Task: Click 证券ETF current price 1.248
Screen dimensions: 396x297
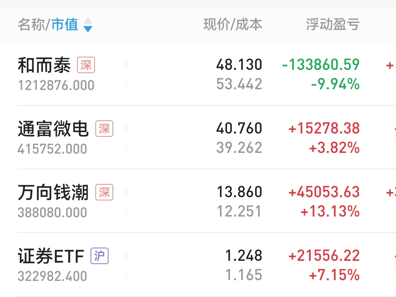Action: pyautogui.click(x=244, y=255)
